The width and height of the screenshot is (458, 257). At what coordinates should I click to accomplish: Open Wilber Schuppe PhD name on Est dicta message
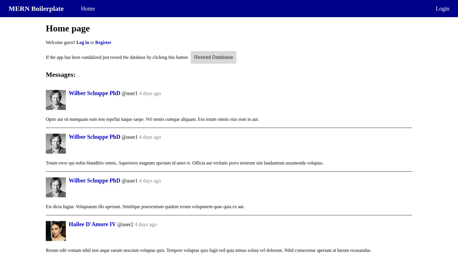94,180
